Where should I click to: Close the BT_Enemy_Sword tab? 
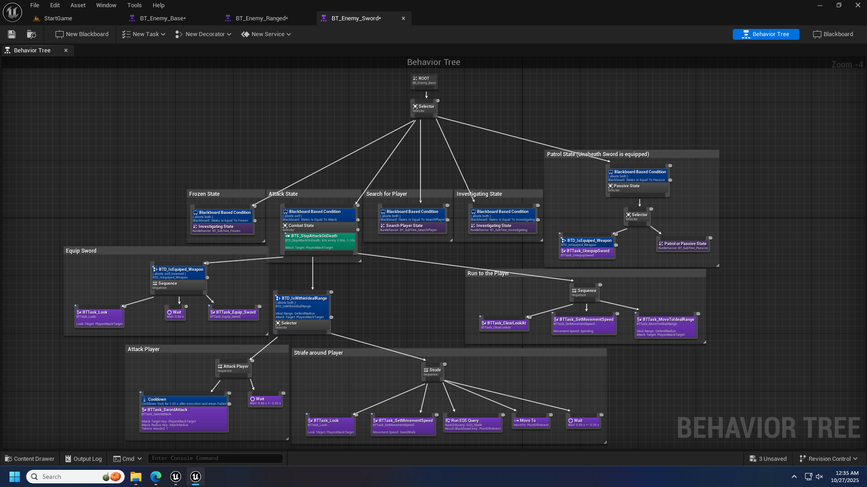tap(403, 19)
